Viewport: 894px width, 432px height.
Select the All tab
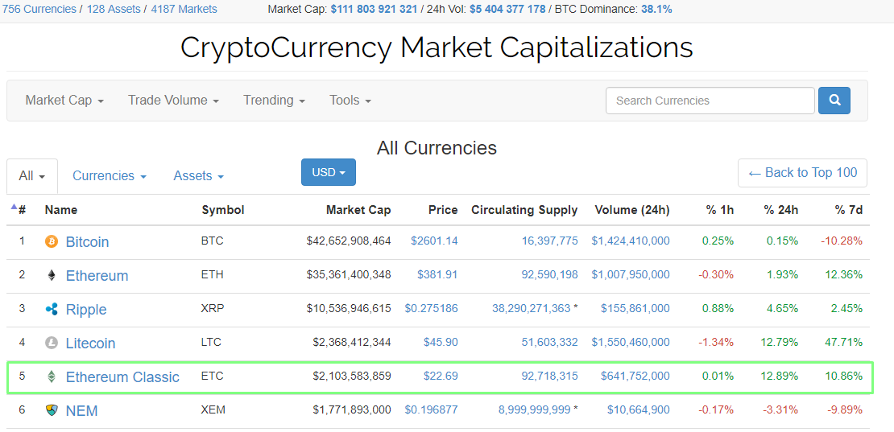pyautogui.click(x=32, y=176)
